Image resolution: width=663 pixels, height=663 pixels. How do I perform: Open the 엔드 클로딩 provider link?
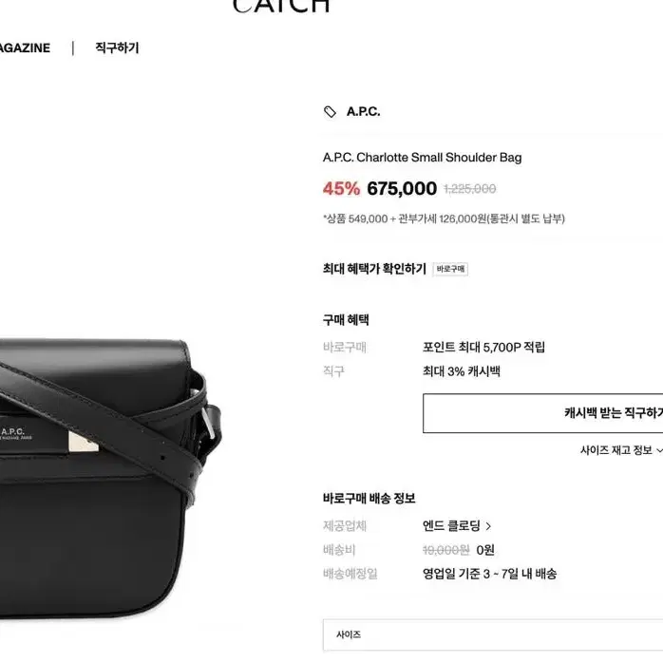click(451, 525)
